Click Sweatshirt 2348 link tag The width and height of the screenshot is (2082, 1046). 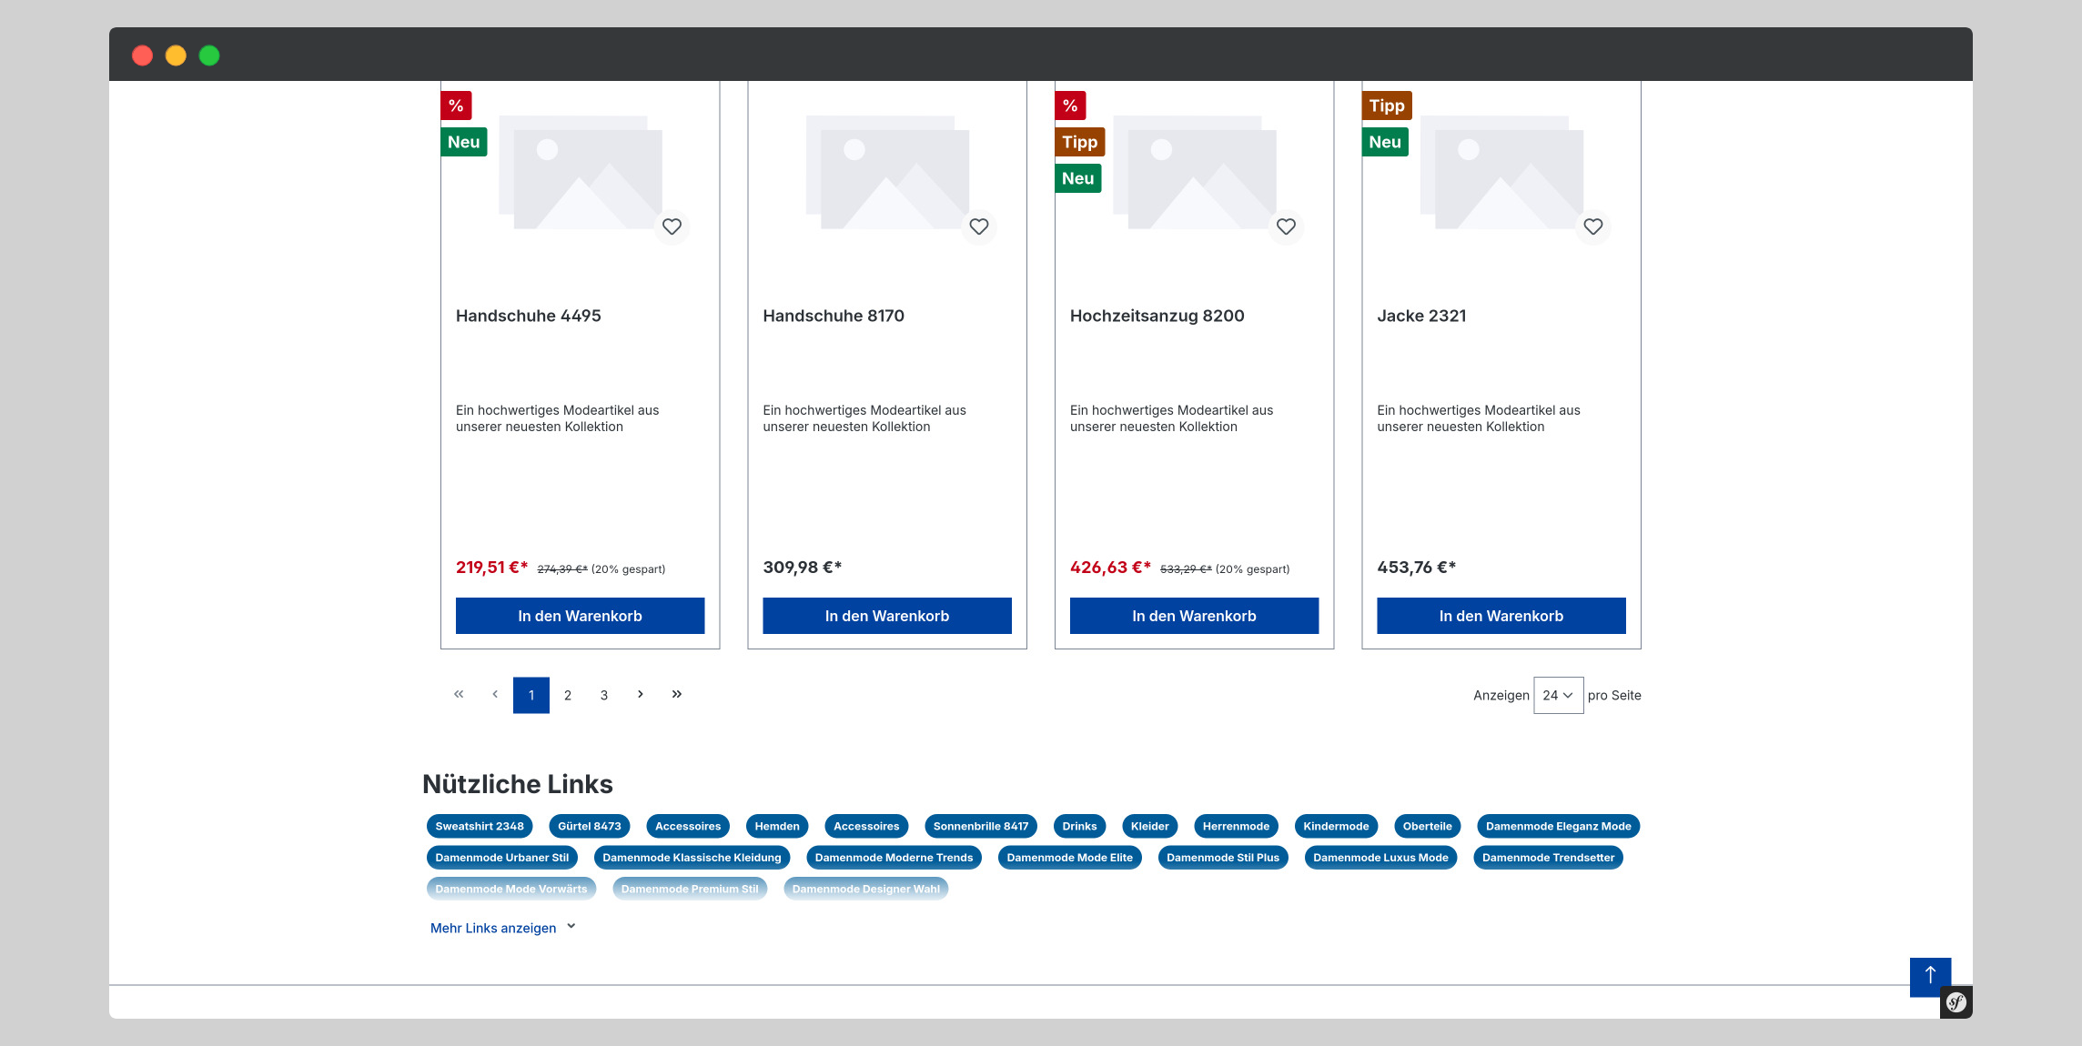tap(480, 826)
